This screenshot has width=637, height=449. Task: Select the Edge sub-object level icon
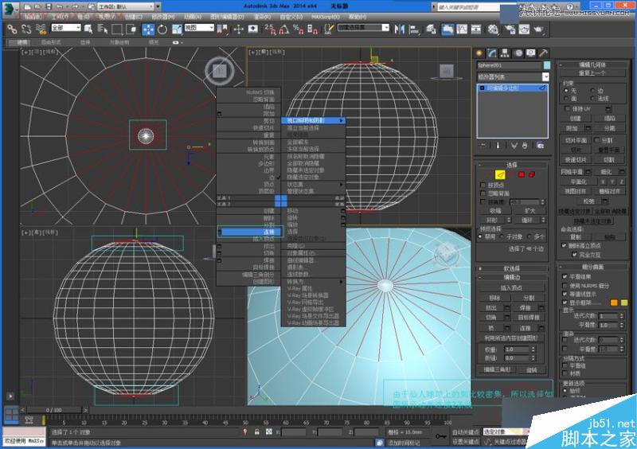click(498, 174)
